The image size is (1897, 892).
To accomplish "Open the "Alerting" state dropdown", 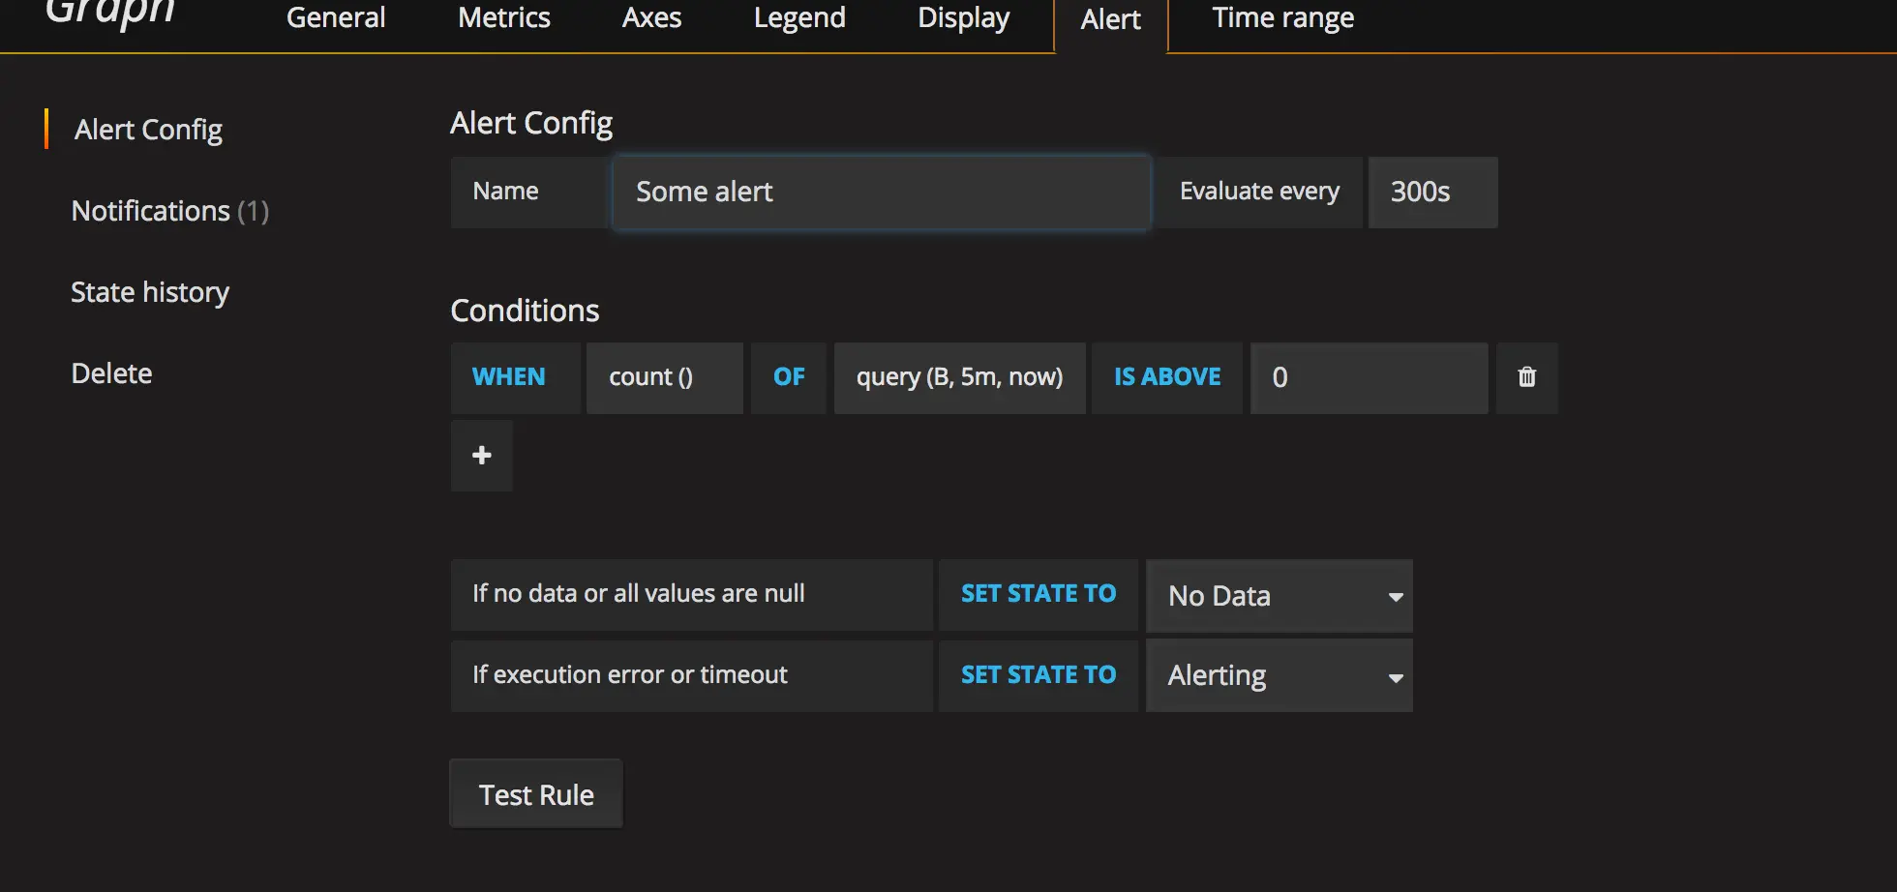I will [1279, 675].
